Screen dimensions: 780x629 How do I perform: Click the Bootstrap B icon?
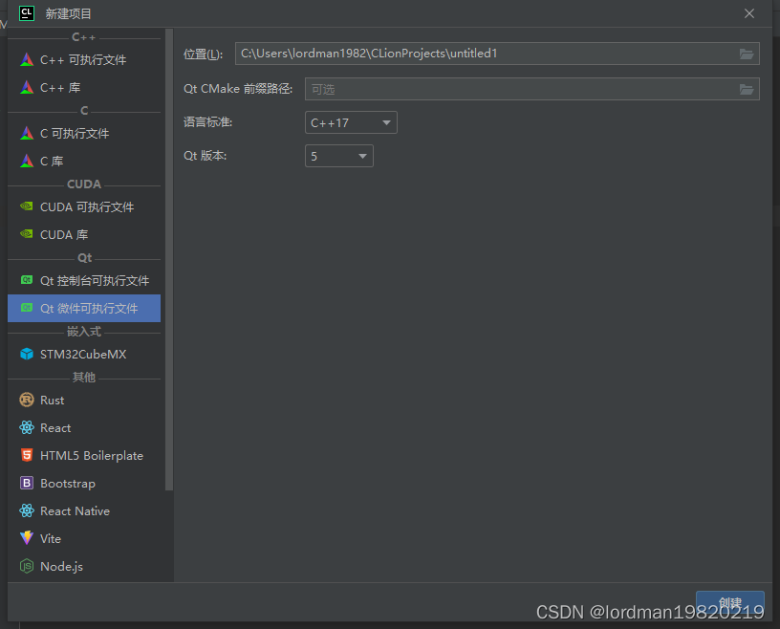click(x=27, y=483)
